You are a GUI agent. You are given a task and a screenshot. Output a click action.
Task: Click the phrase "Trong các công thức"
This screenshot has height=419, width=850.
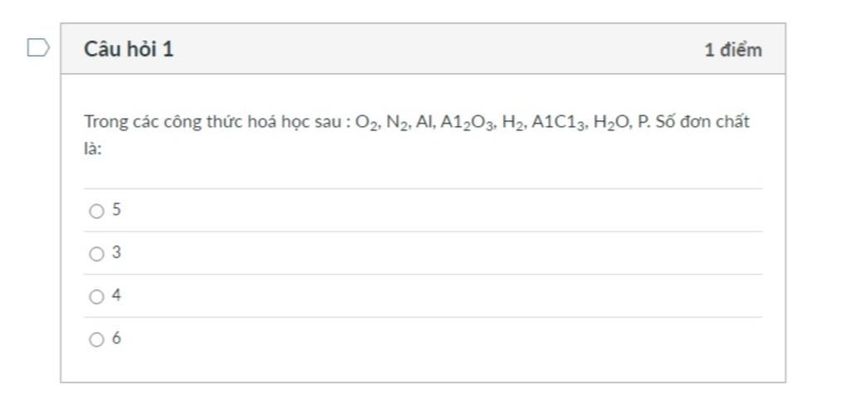[x=143, y=121]
